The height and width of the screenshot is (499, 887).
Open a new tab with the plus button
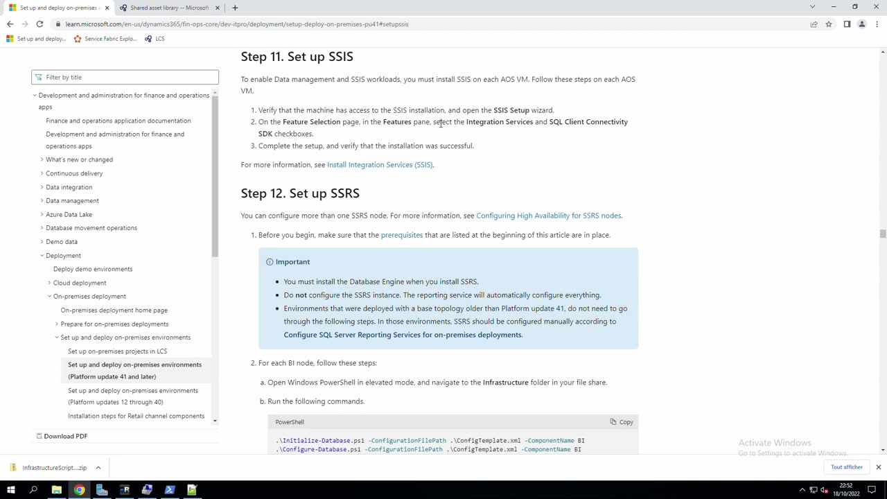click(235, 8)
